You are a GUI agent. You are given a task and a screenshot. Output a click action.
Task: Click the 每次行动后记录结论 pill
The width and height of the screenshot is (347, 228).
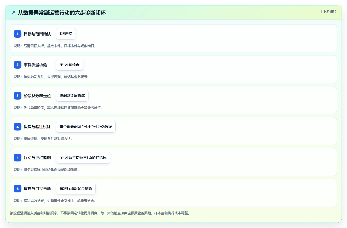tap(76, 189)
